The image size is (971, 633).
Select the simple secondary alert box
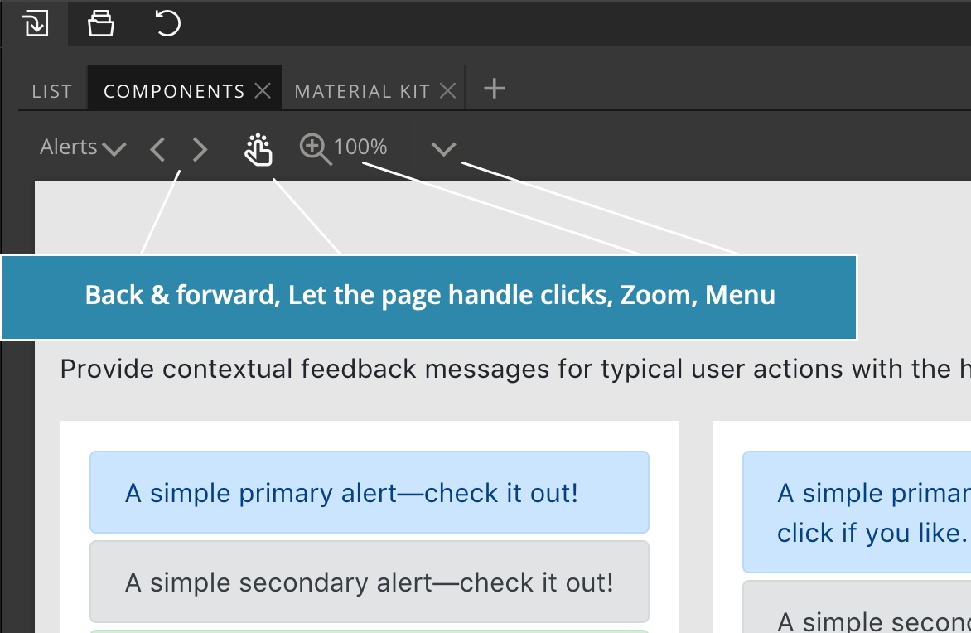coord(369,582)
